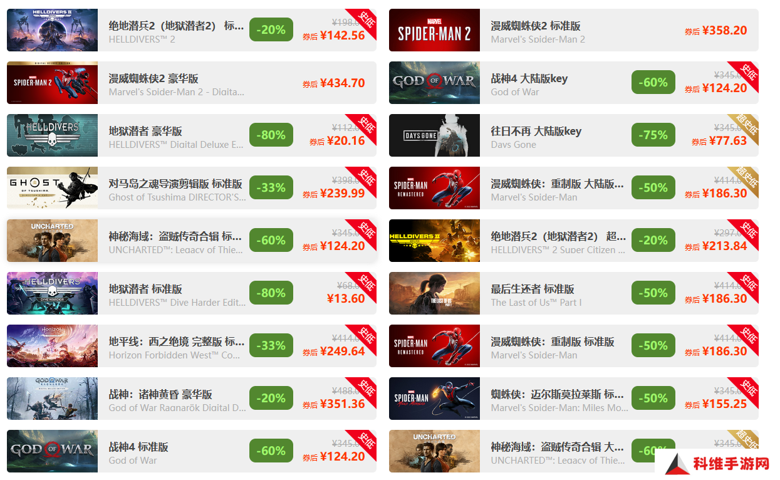Open the Horizon Forbidden West cover image

53,346
